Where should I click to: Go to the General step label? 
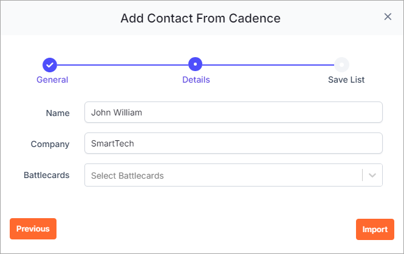(x=52, y=80)
